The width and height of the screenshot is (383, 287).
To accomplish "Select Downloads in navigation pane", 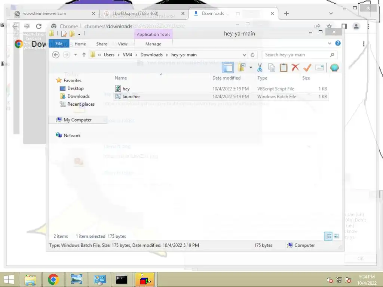I will pyautogui.click(x=79, y=96).
